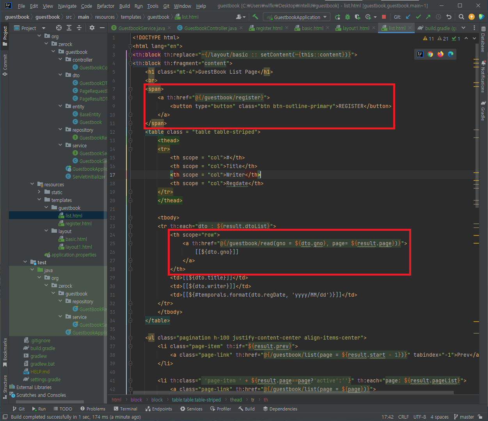Open the Refactor menu
This screenshot has height=421, width=488.
click(x=106, y=6)
